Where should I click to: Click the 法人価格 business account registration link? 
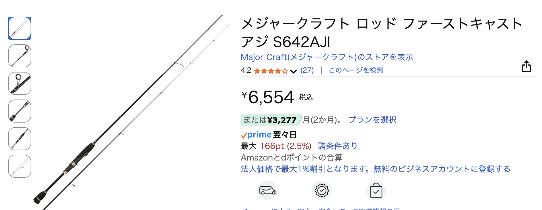(375, 169)
